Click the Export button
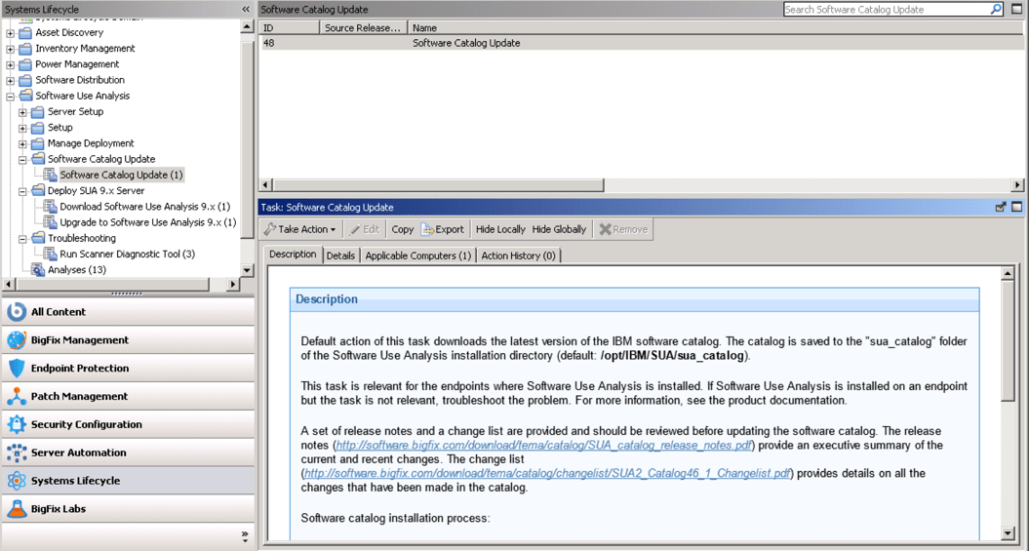Image resolution: width=1029 pixels, height=551 pixels. 442,230
